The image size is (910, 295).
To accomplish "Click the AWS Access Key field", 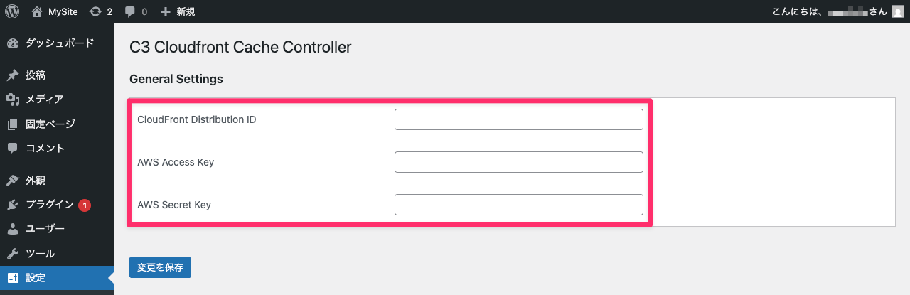I will (x=519, y=162).
